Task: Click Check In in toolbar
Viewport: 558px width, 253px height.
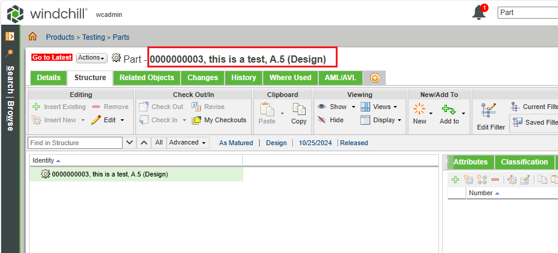Action: pyautogui.click(x=158, y=120)
